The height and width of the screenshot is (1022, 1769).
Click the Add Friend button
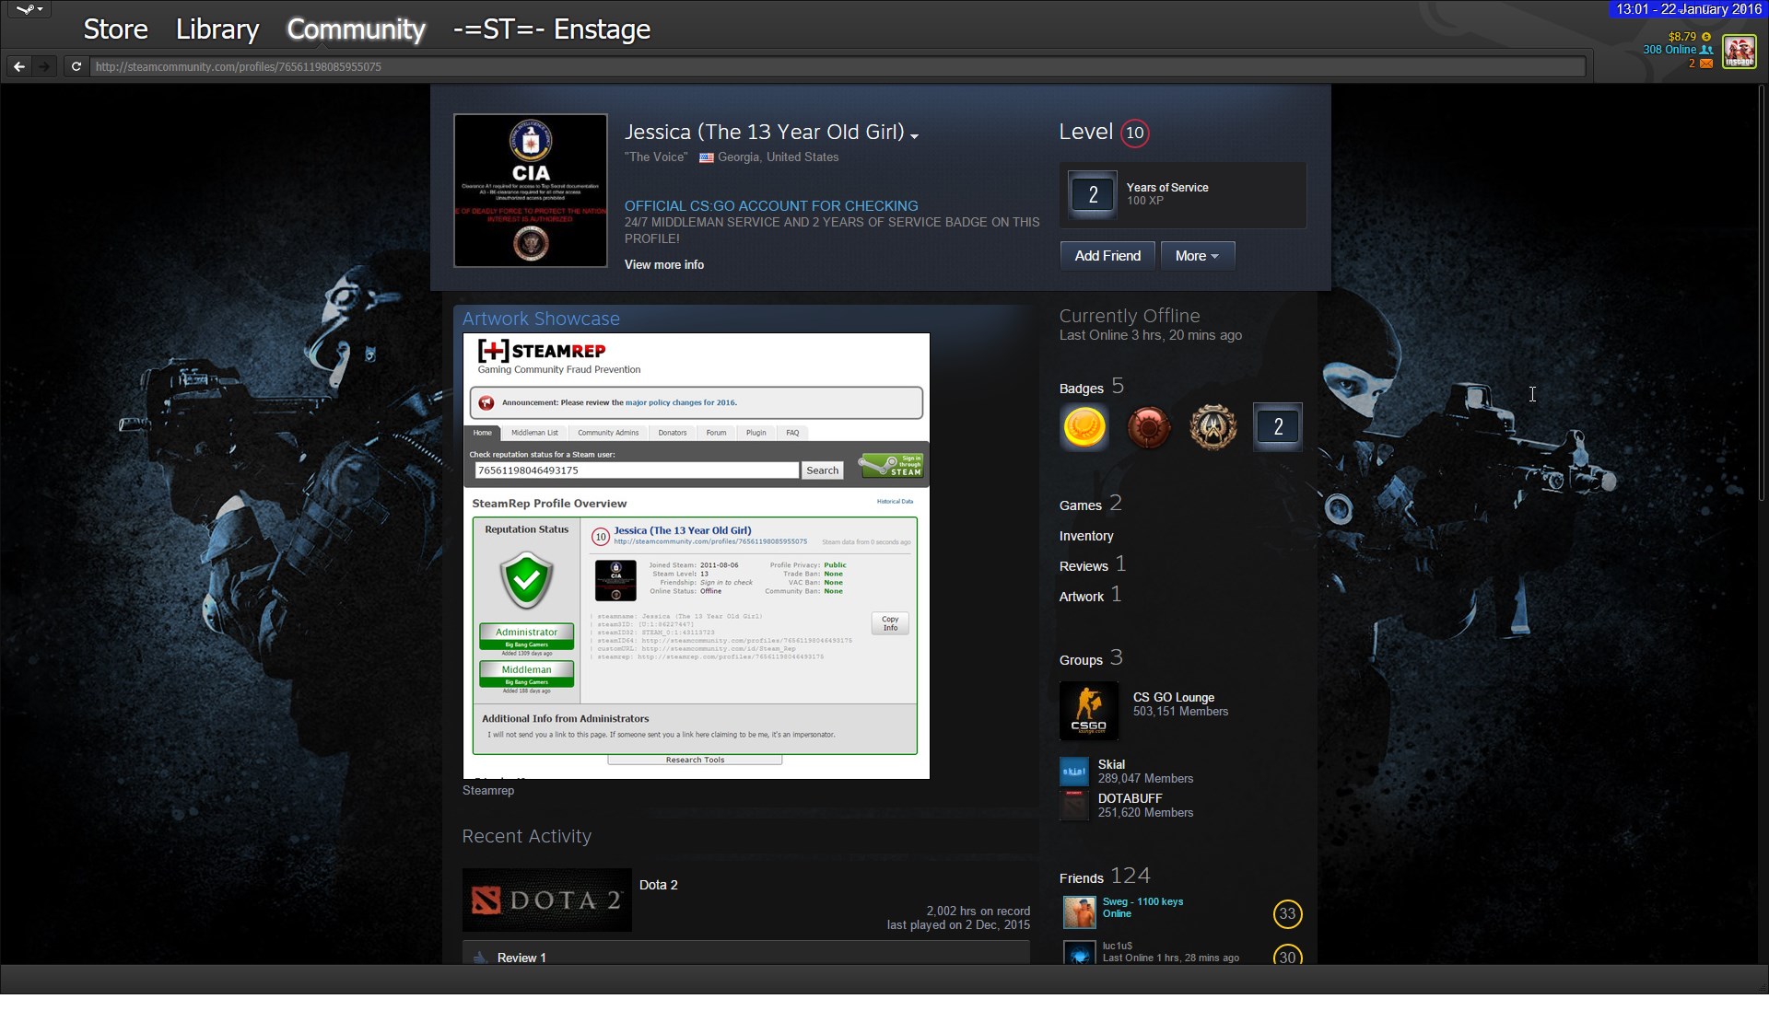tap(1107, 256)
